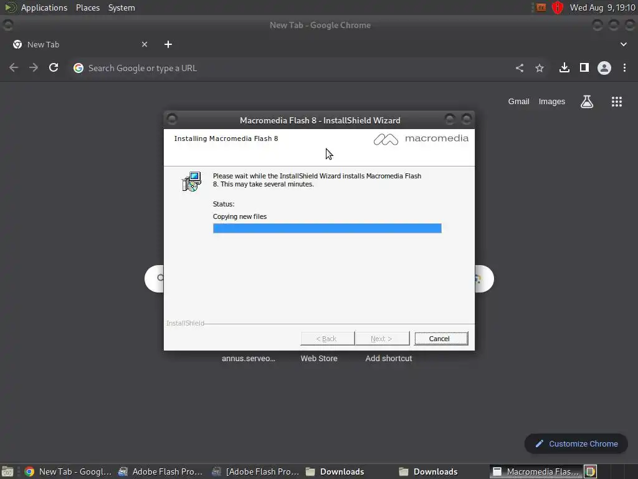638x479 pixels.
Task: Click the blue installation progress bar
Action: click(327, 228)
